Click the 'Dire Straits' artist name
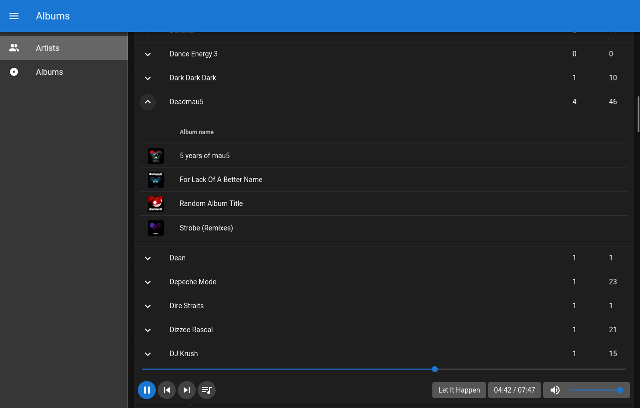 click(x=187, y=306)
